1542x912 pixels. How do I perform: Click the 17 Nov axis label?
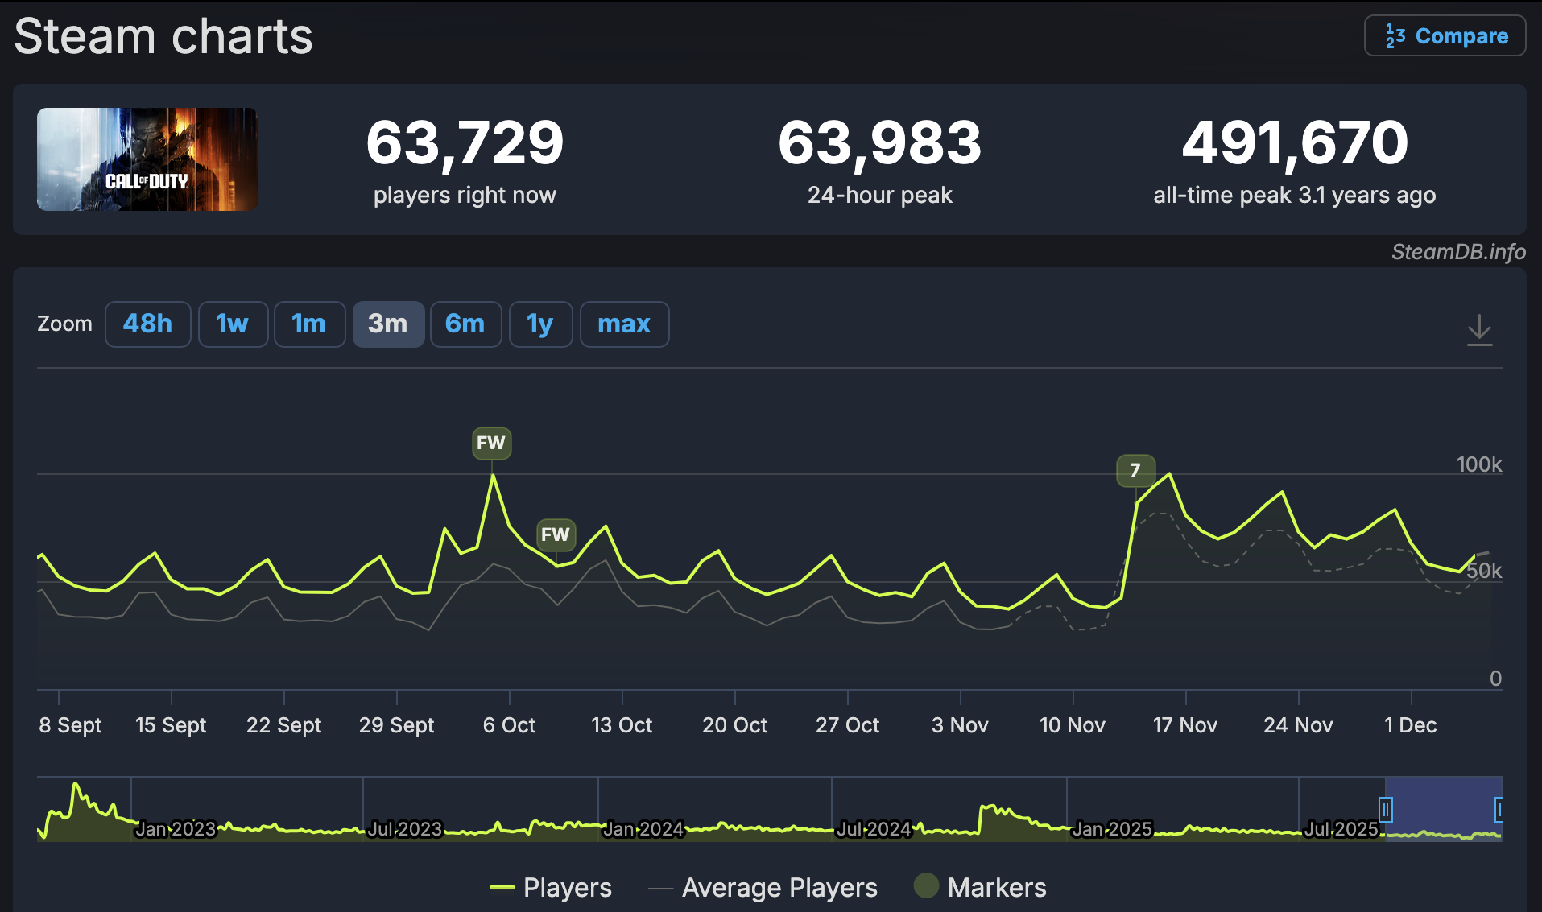coord(1185,725)
